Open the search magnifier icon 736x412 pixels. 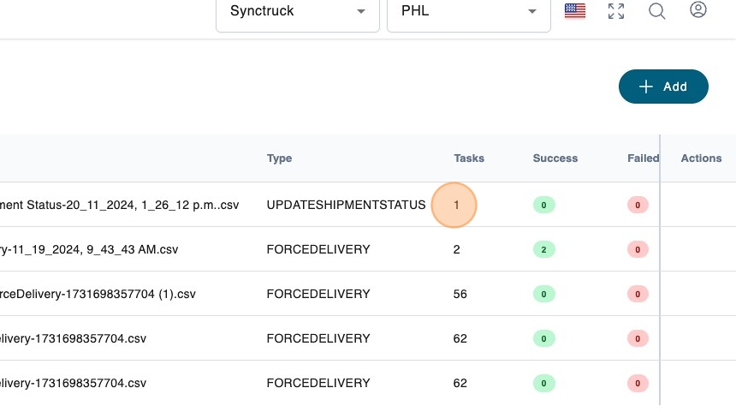[x=657, y=11]
